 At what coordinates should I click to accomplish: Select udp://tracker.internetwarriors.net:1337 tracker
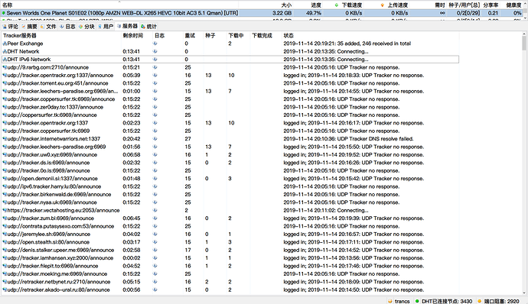(54, 139)
